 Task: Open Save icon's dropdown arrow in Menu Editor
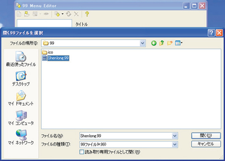40,14
